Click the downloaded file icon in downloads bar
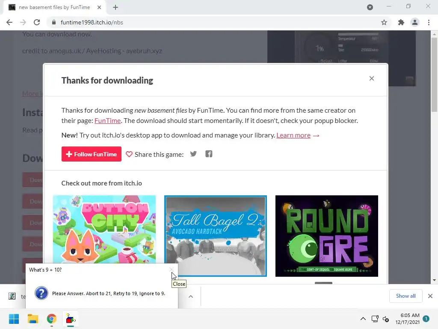Viewport: 438px width, 329px height. (x=12, y=296)
